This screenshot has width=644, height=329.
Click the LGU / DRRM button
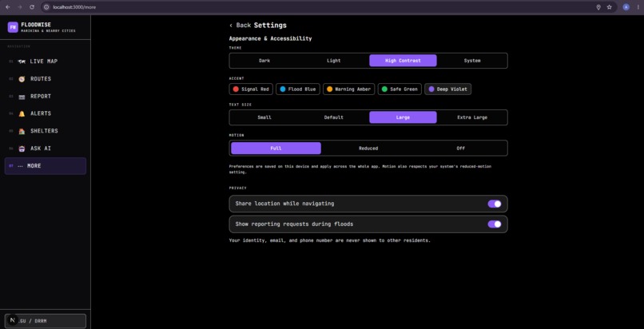click(46, 321)
